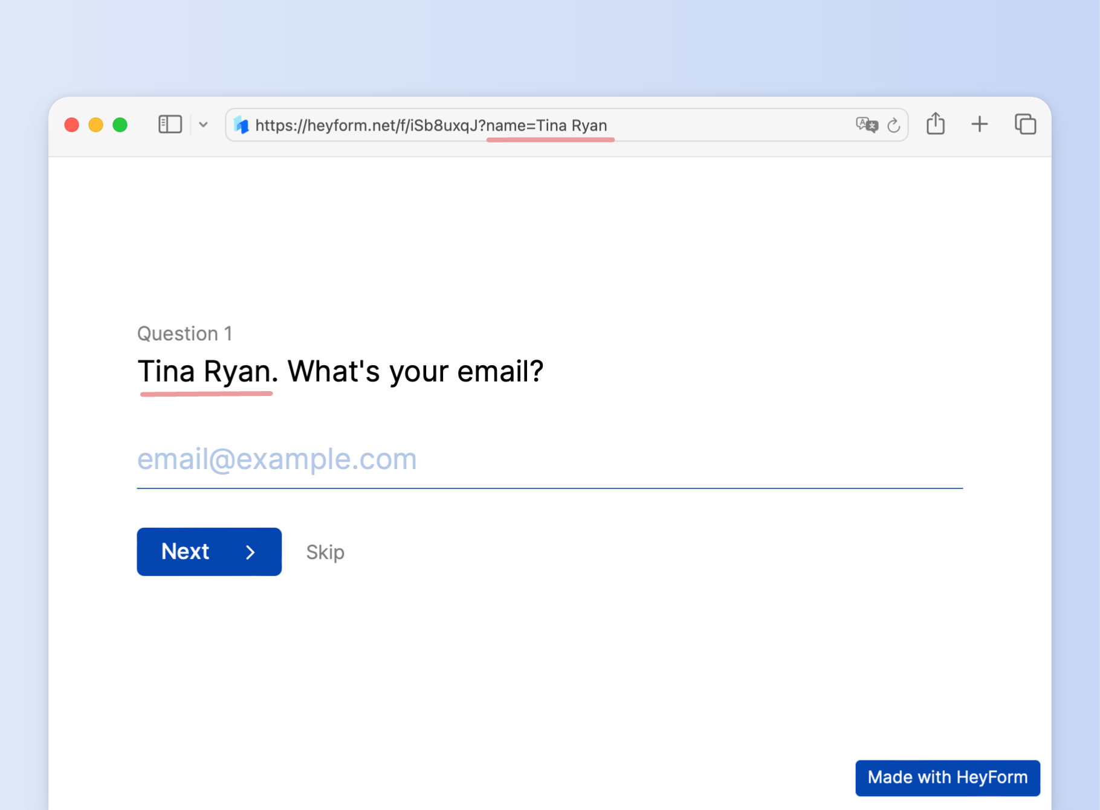Open the Share icon in toolbar
This screenshot has height=810, width=1100.
pyautogui.click(x=935, y=124)
